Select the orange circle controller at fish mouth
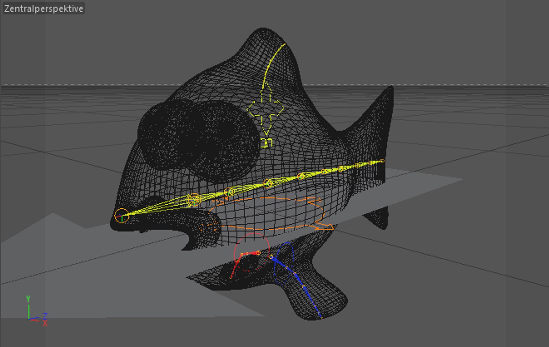The image size is (549, 347). tap(121, 216)
